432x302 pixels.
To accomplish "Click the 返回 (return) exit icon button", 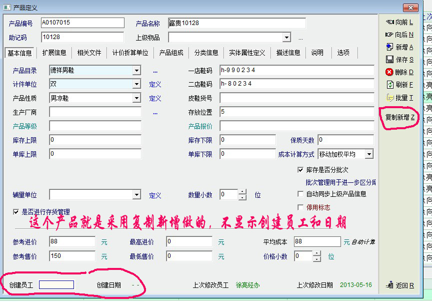I will click(400, 285).
